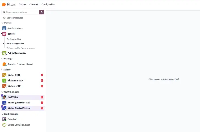Screen dimensions: 200x132
Task: Click the orange Discuss app logo
Action: click(x=4, y=4)
